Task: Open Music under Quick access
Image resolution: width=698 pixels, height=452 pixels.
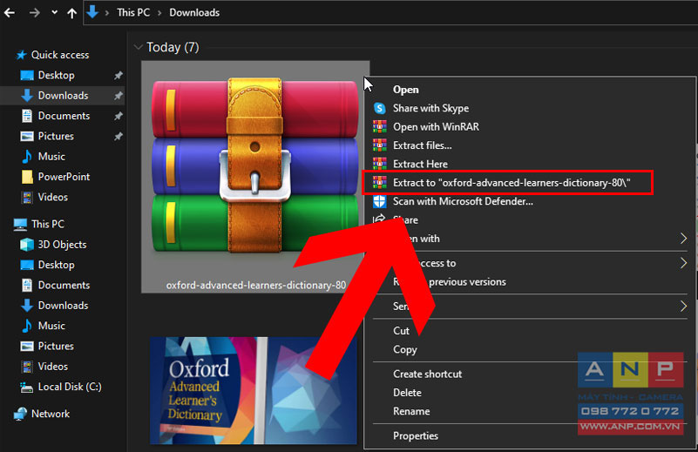Action: 51,157
